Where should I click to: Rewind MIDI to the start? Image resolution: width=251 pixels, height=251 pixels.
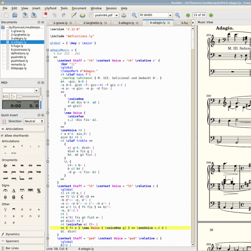(6, 97)
